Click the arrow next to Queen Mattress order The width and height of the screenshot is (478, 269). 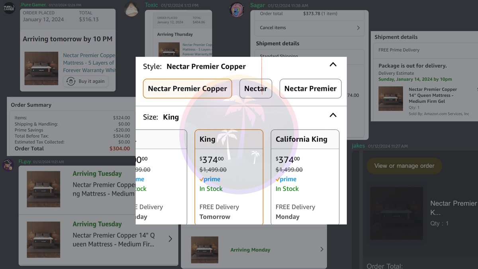pyautogui.click(x=170, y=239)
